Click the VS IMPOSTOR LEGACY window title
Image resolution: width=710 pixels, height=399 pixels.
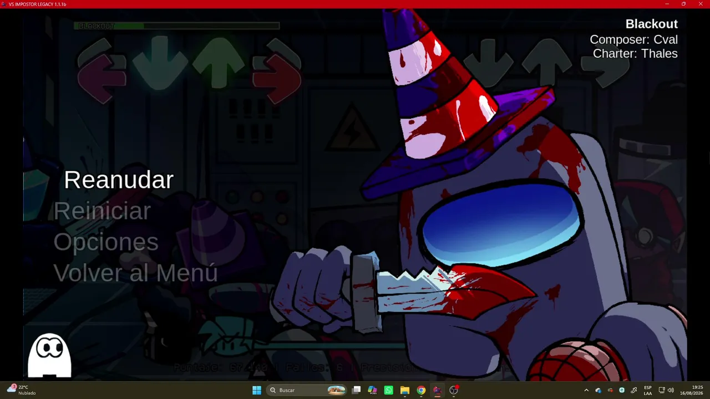37,4
